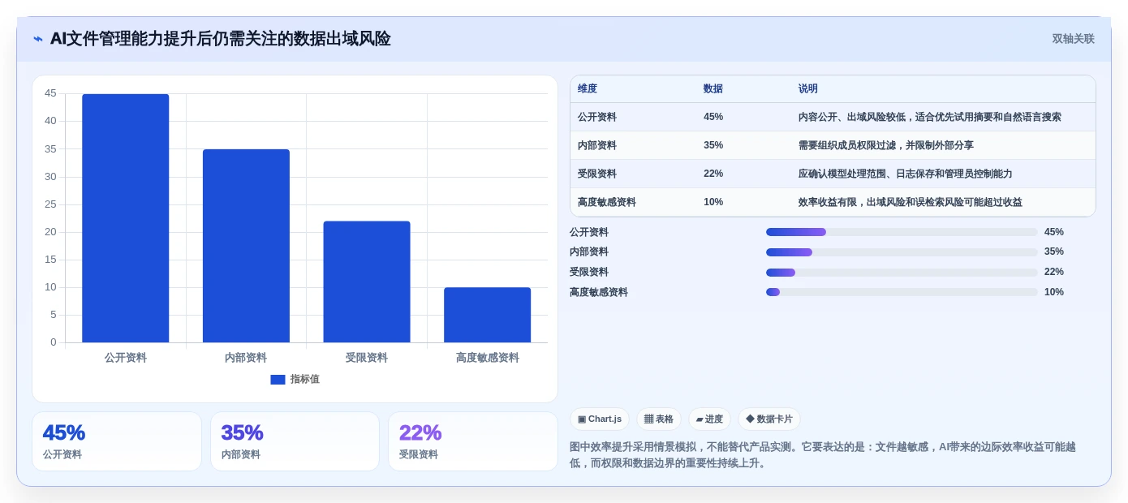This screenshot has height=503, width=1128.
Task: Click the 45% value in table
Action: tap(713, 117)
